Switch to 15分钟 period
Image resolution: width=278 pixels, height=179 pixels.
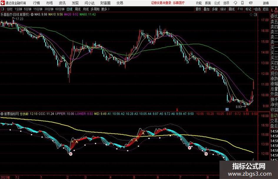(x=38, y=9)
